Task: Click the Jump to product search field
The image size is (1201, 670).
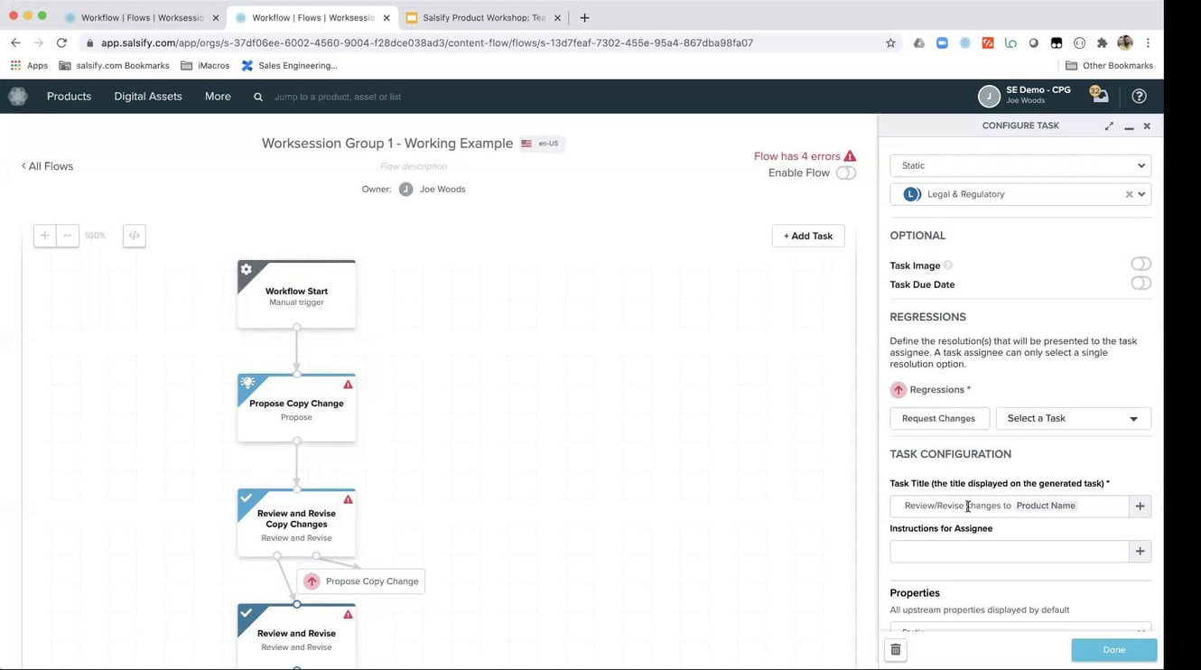Action: (x=338, y=97)
